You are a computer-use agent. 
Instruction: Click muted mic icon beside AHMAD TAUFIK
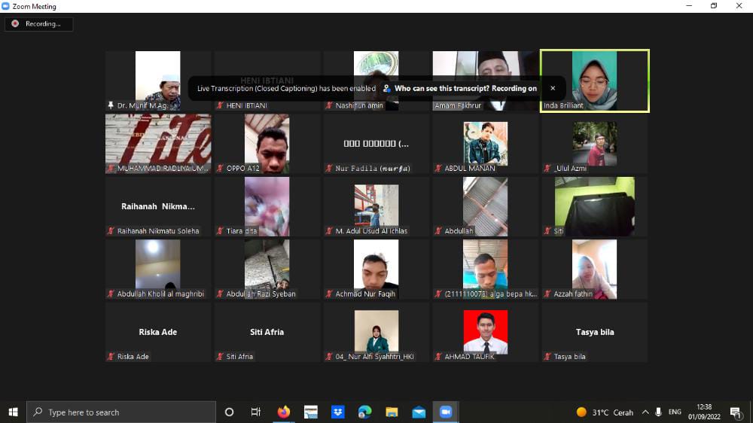point(438,357)
